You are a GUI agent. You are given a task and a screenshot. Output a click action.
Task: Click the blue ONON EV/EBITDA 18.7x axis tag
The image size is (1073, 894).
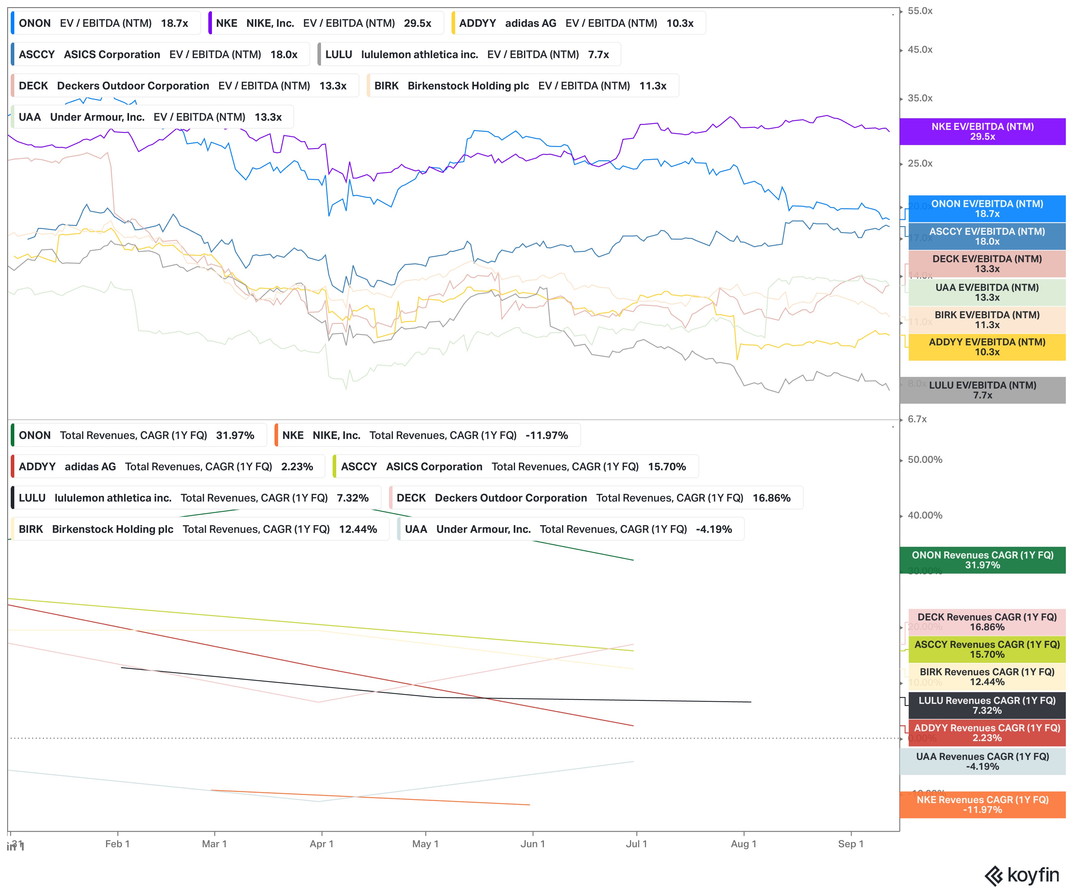pyautogui.click(x=987, y=209)
